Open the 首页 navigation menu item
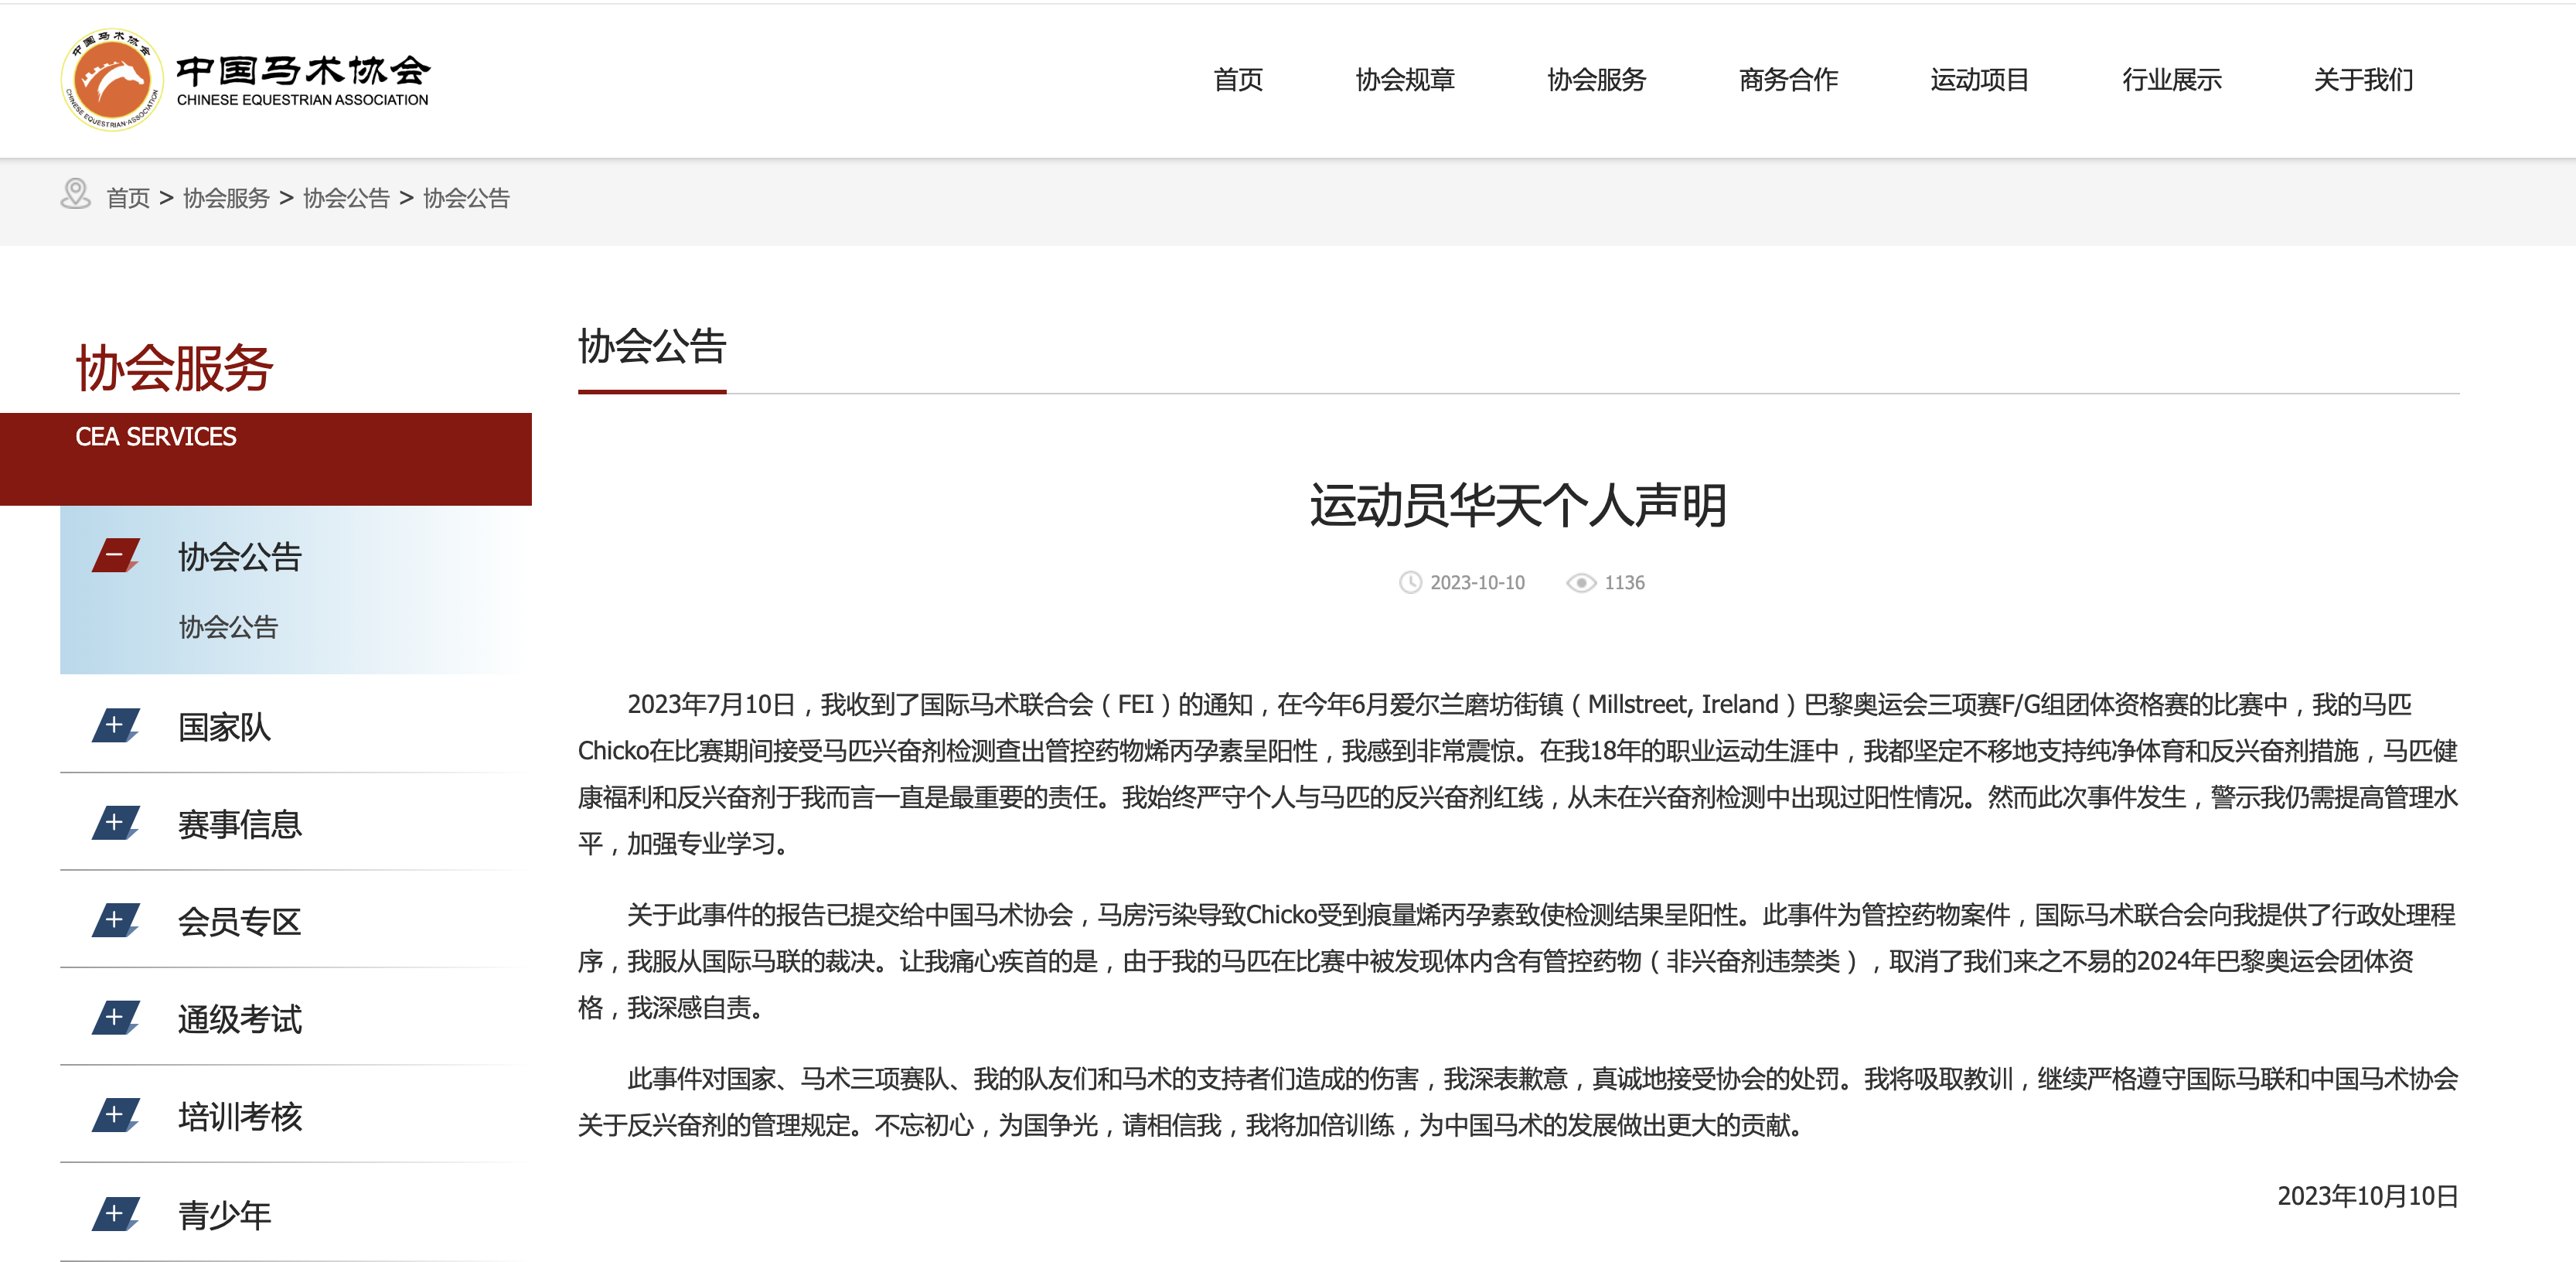 pos(1238,80)
